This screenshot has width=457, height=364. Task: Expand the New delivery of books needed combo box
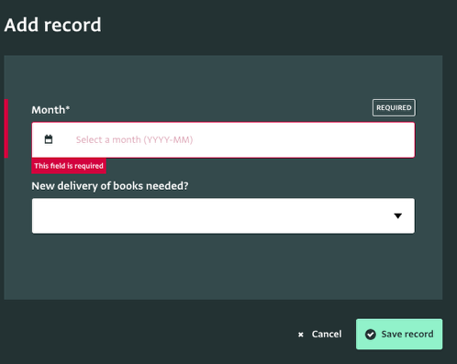[x=223, y=215]
